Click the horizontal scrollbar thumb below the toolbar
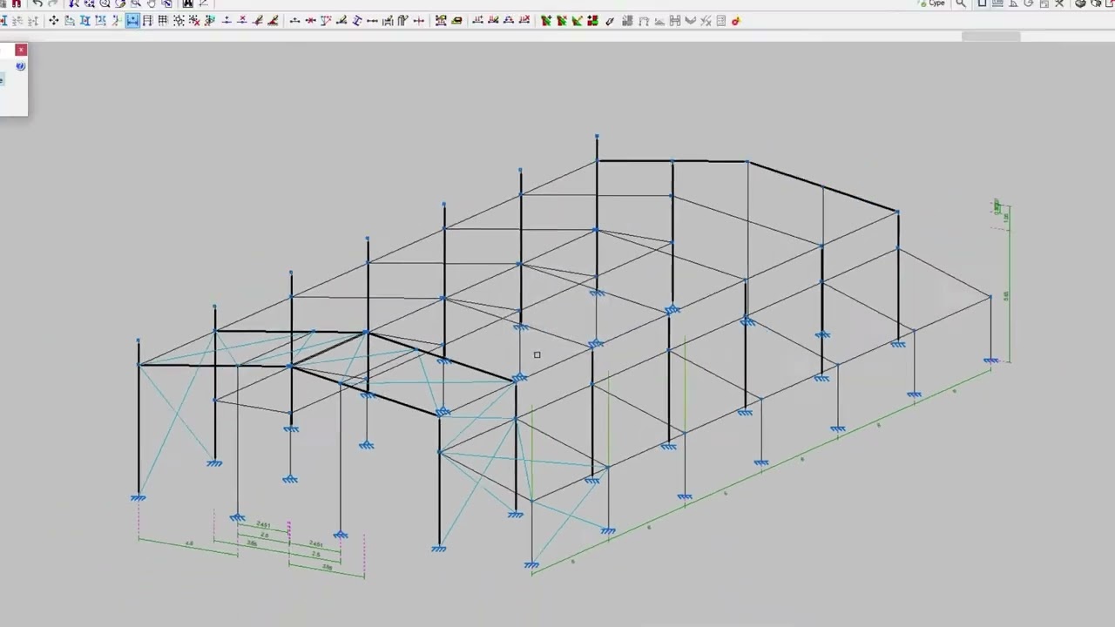Image resolution: width=1115 pixels, height=627 pixels. click(990, 37)
